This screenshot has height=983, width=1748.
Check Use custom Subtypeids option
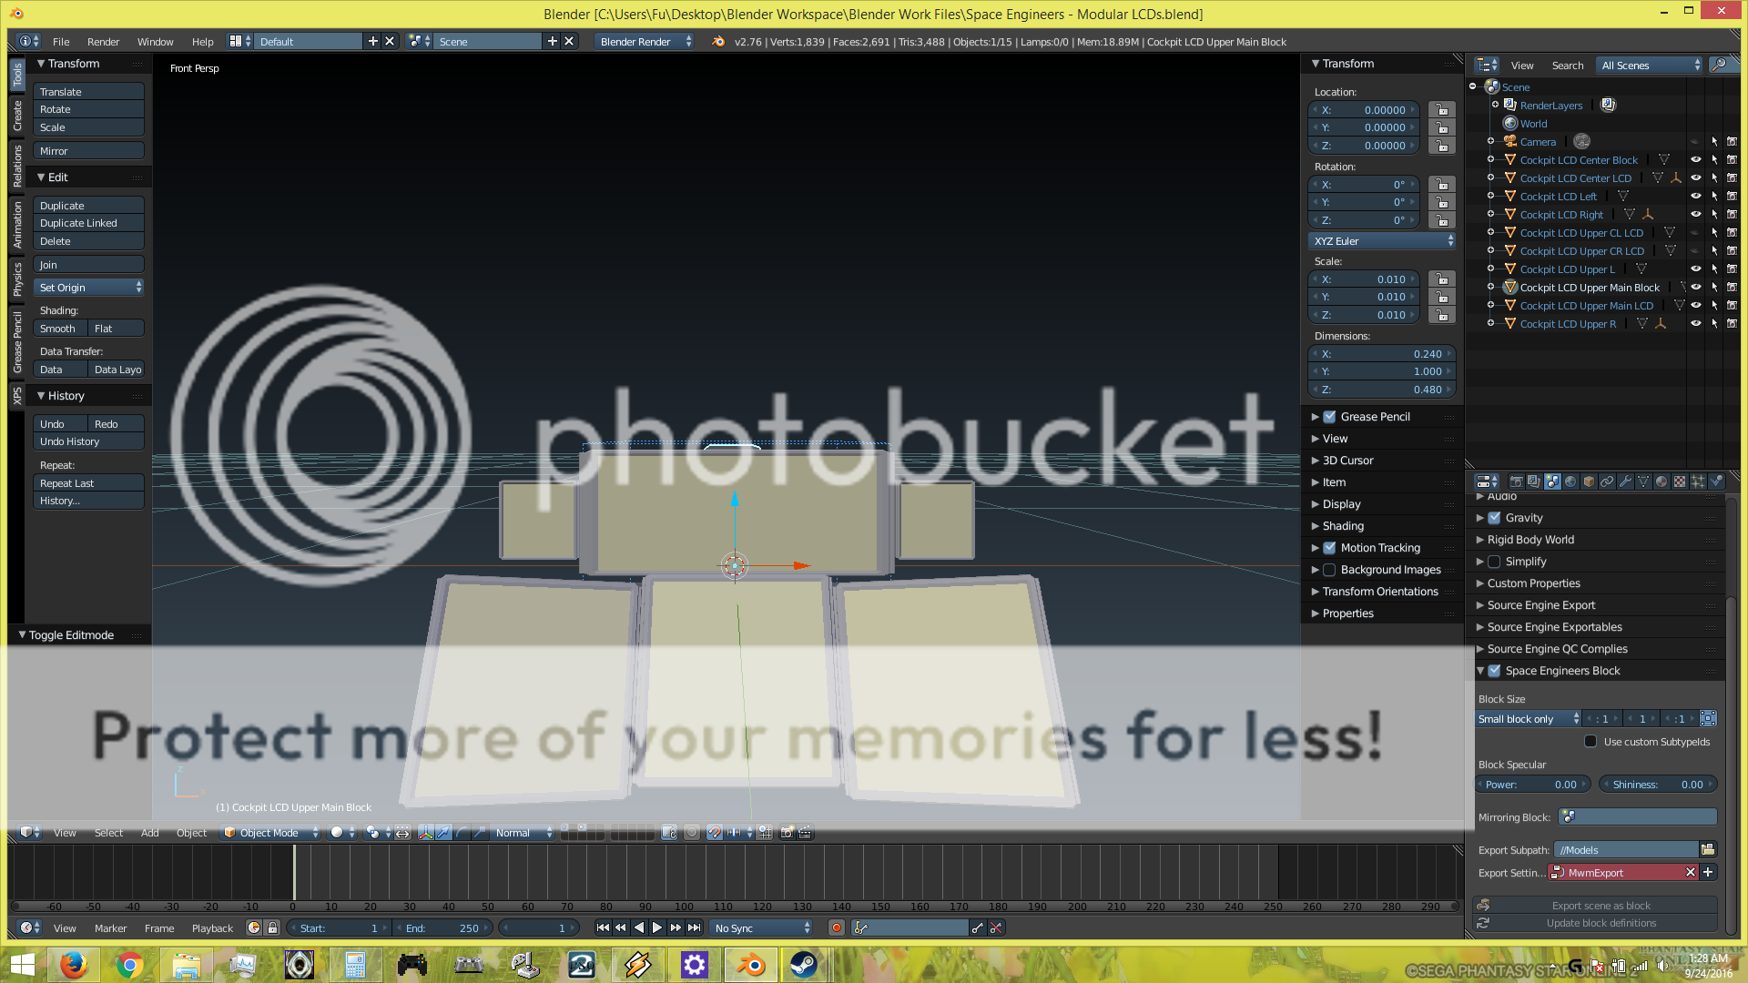tap(1590, 742)
